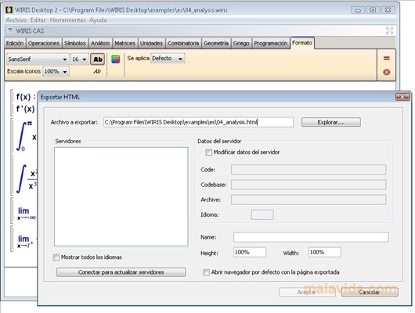The width and height of the screenshot is (415, 313).
Task: Enable Abrir navegador por defecto checkbox
Action: (x=206, y=272)
